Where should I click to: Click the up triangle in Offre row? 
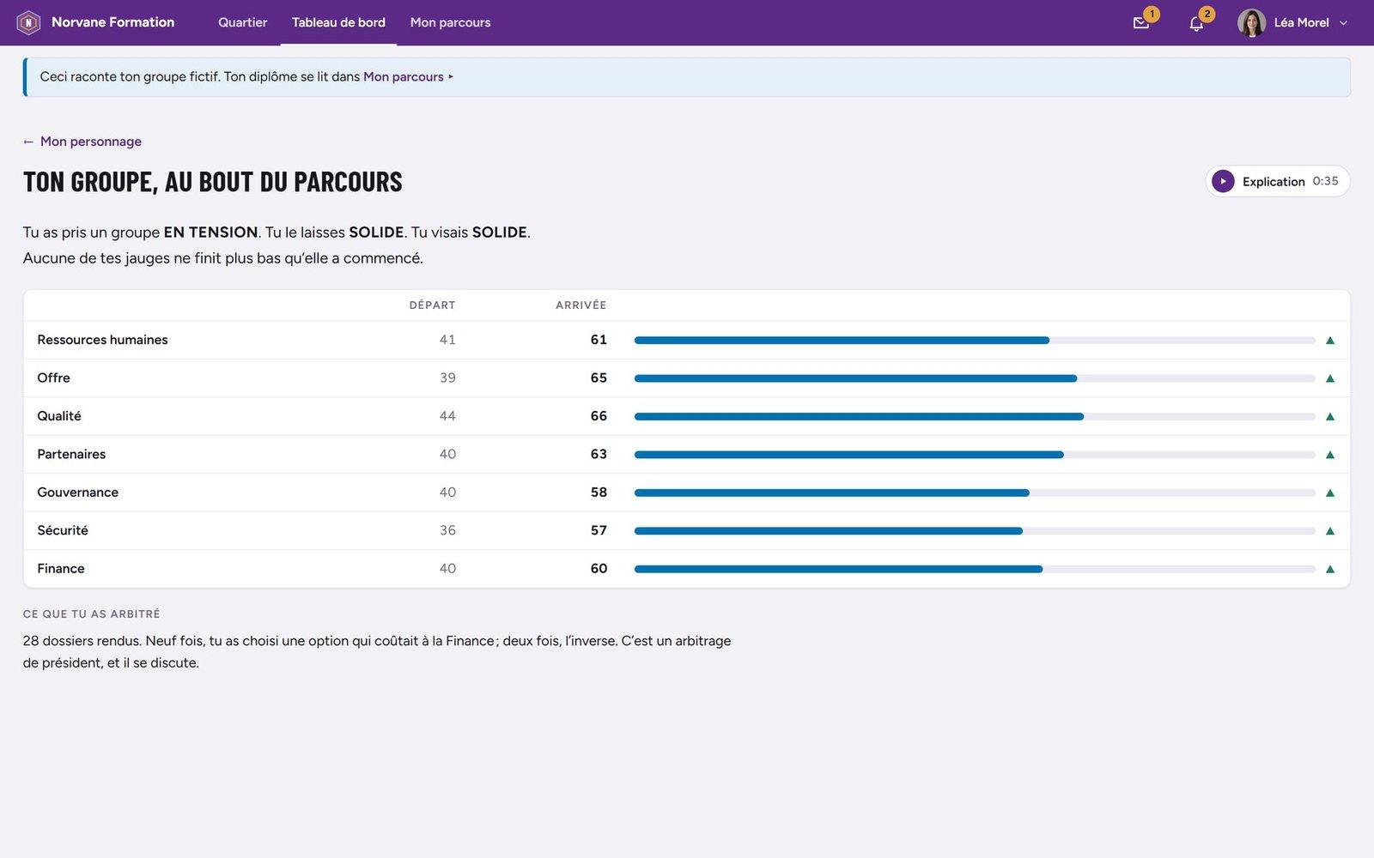(x=1330, y=378)
